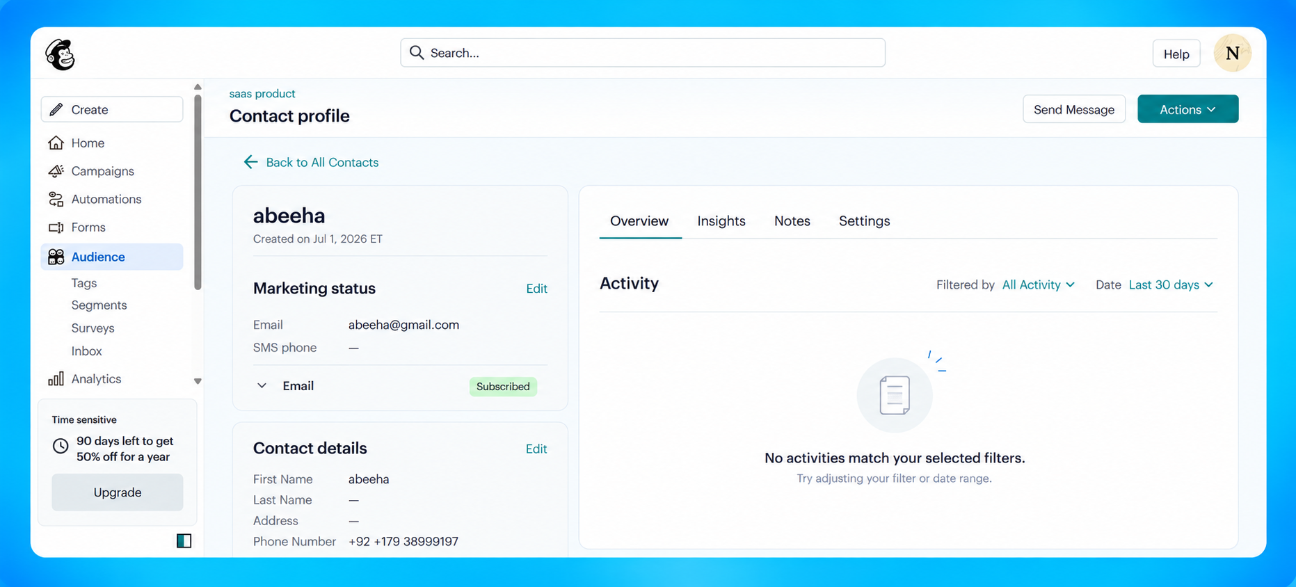Click the N account avatar
The height and width of the screenshot is (587, 1296).
pos(1232,53)
